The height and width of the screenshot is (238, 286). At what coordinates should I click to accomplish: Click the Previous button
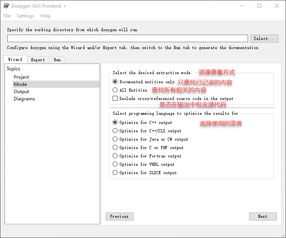(x=119, y=216)
